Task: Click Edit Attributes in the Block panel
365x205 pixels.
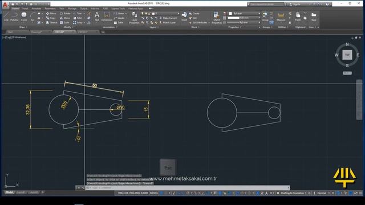Action: coord(198,23)
